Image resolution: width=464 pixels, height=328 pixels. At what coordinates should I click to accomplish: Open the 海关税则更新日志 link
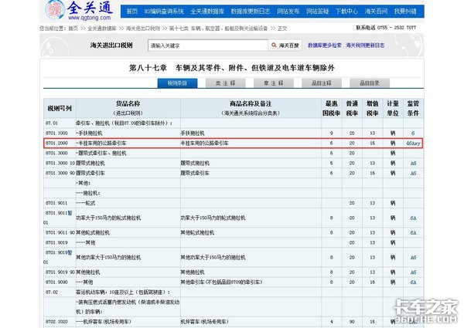point(365,46)
